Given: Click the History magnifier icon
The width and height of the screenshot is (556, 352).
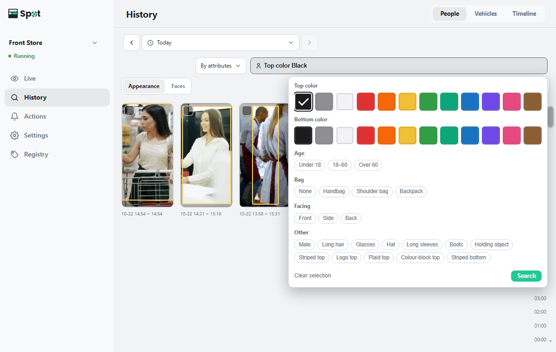Looking at the screenshot, I should pyautogui.click(x=15, y=98).
